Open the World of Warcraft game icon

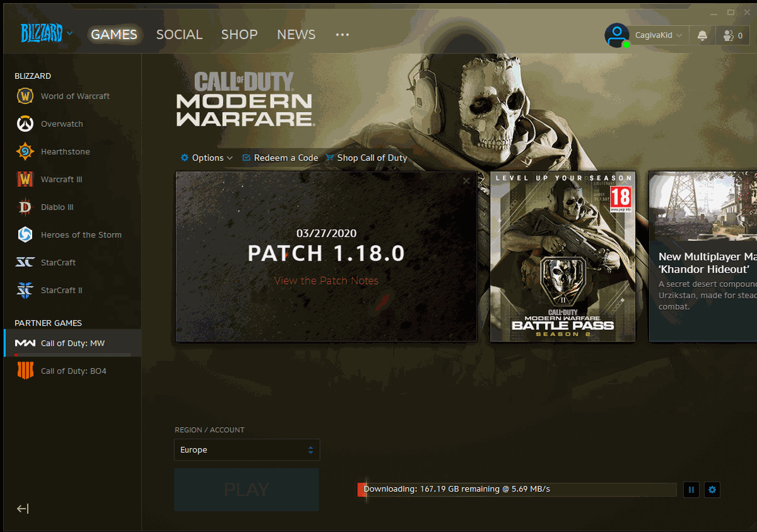tap(25, 96)
